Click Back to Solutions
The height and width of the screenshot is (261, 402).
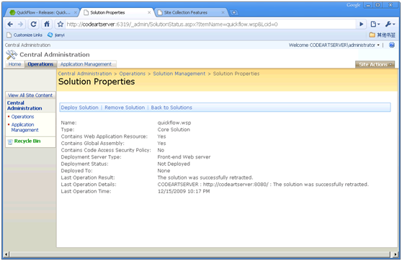coord(171,107)
